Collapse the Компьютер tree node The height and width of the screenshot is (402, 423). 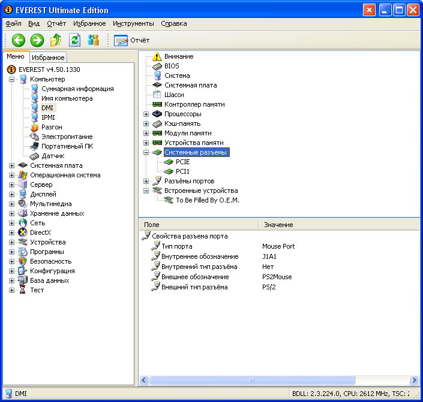(11, 79)
